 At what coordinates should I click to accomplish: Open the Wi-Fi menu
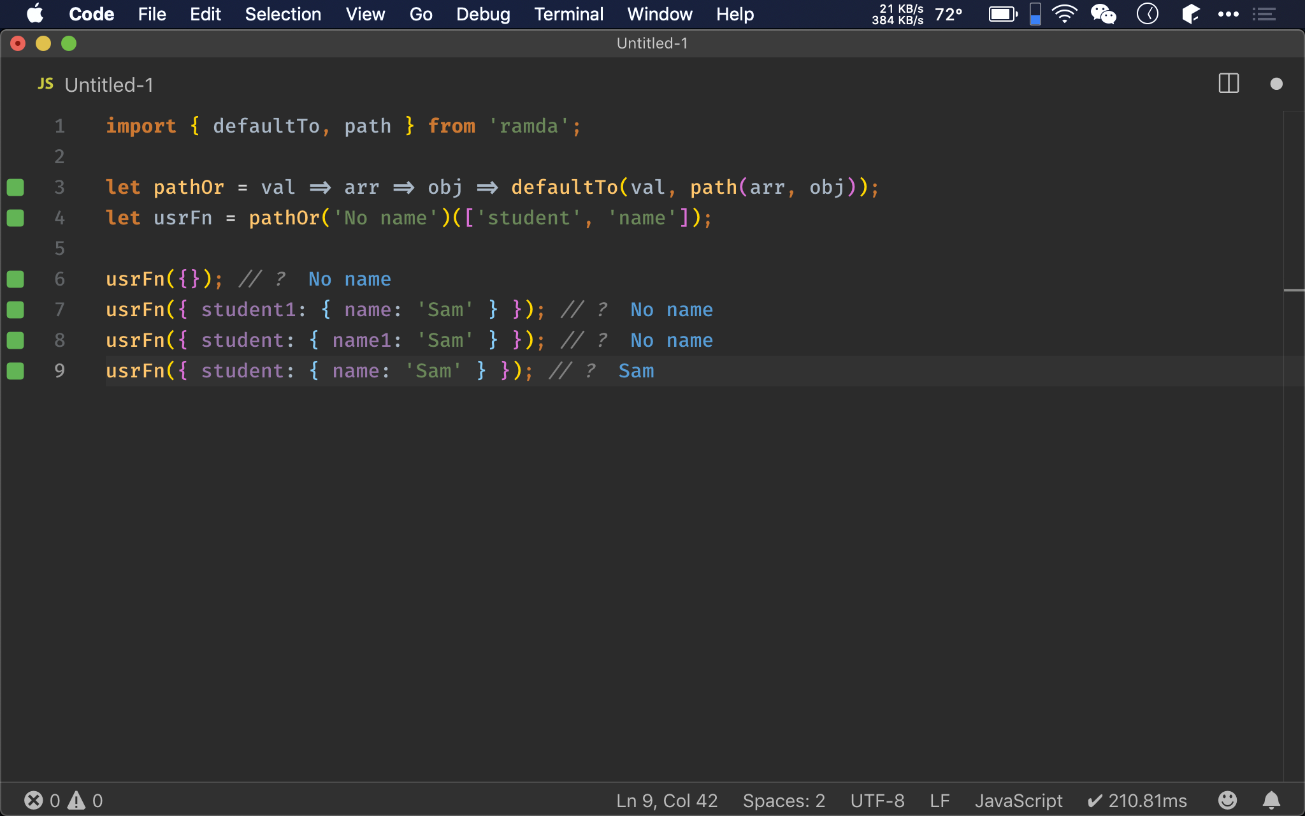tap(1065, 13)
